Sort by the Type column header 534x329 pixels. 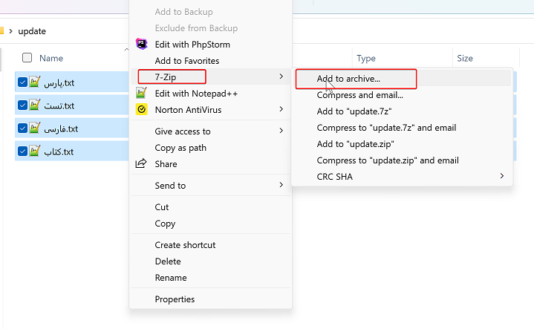[366, 58]
